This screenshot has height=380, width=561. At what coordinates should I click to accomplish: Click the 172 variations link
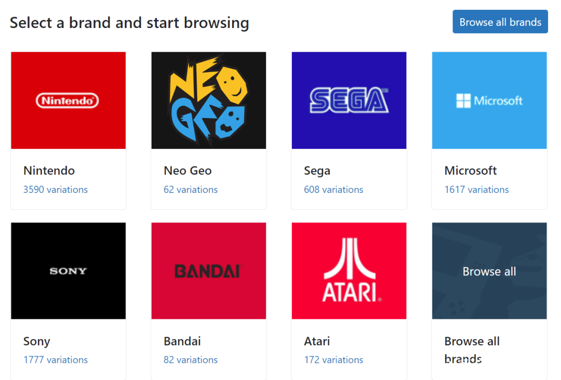(x=333, y=360)
